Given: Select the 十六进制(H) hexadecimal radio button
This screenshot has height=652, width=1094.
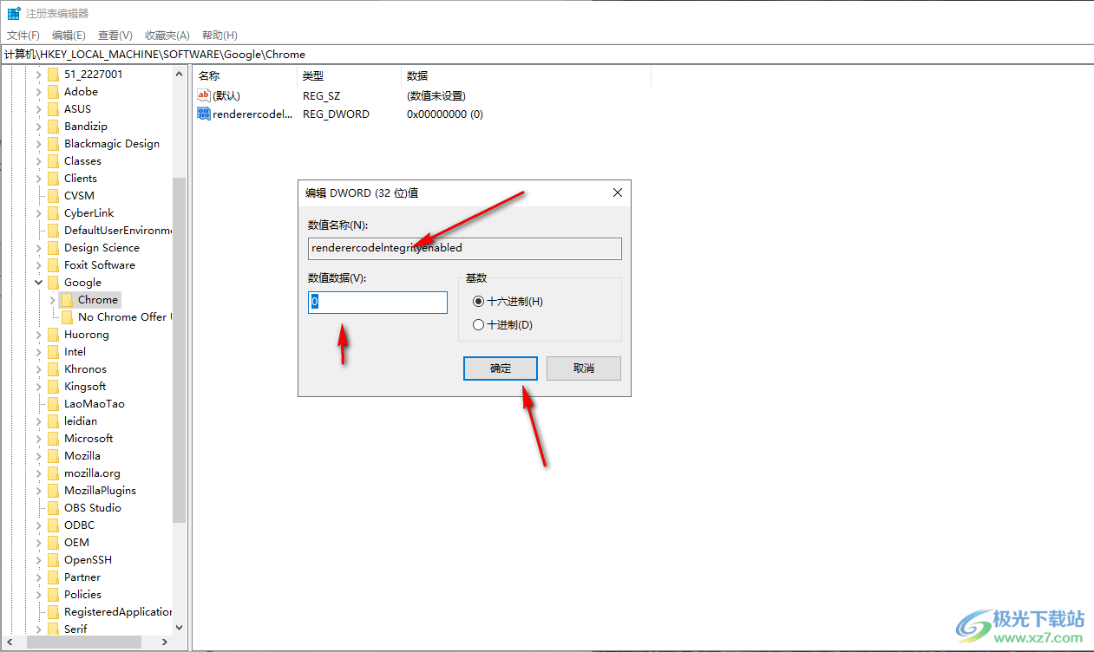Looking at the screenshot, I should 478,301.
